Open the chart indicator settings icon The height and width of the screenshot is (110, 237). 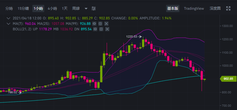[x=94, y=8]
